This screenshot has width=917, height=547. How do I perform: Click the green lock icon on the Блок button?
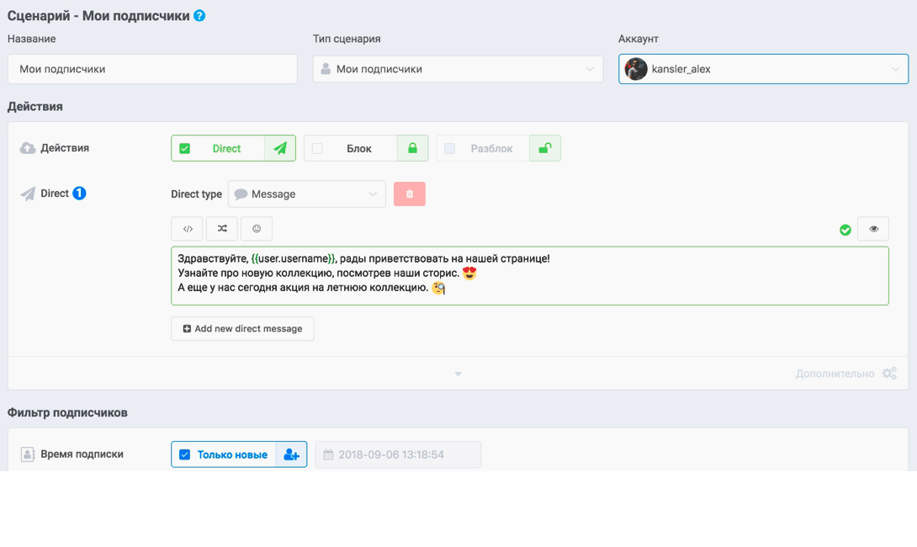[412, 149]
